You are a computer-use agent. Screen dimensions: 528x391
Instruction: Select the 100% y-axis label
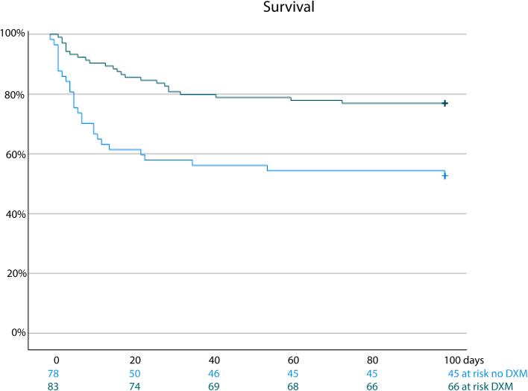pyautogui.click(x=13, y=34)
